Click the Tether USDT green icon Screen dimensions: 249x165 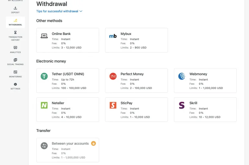coord(44,76)
